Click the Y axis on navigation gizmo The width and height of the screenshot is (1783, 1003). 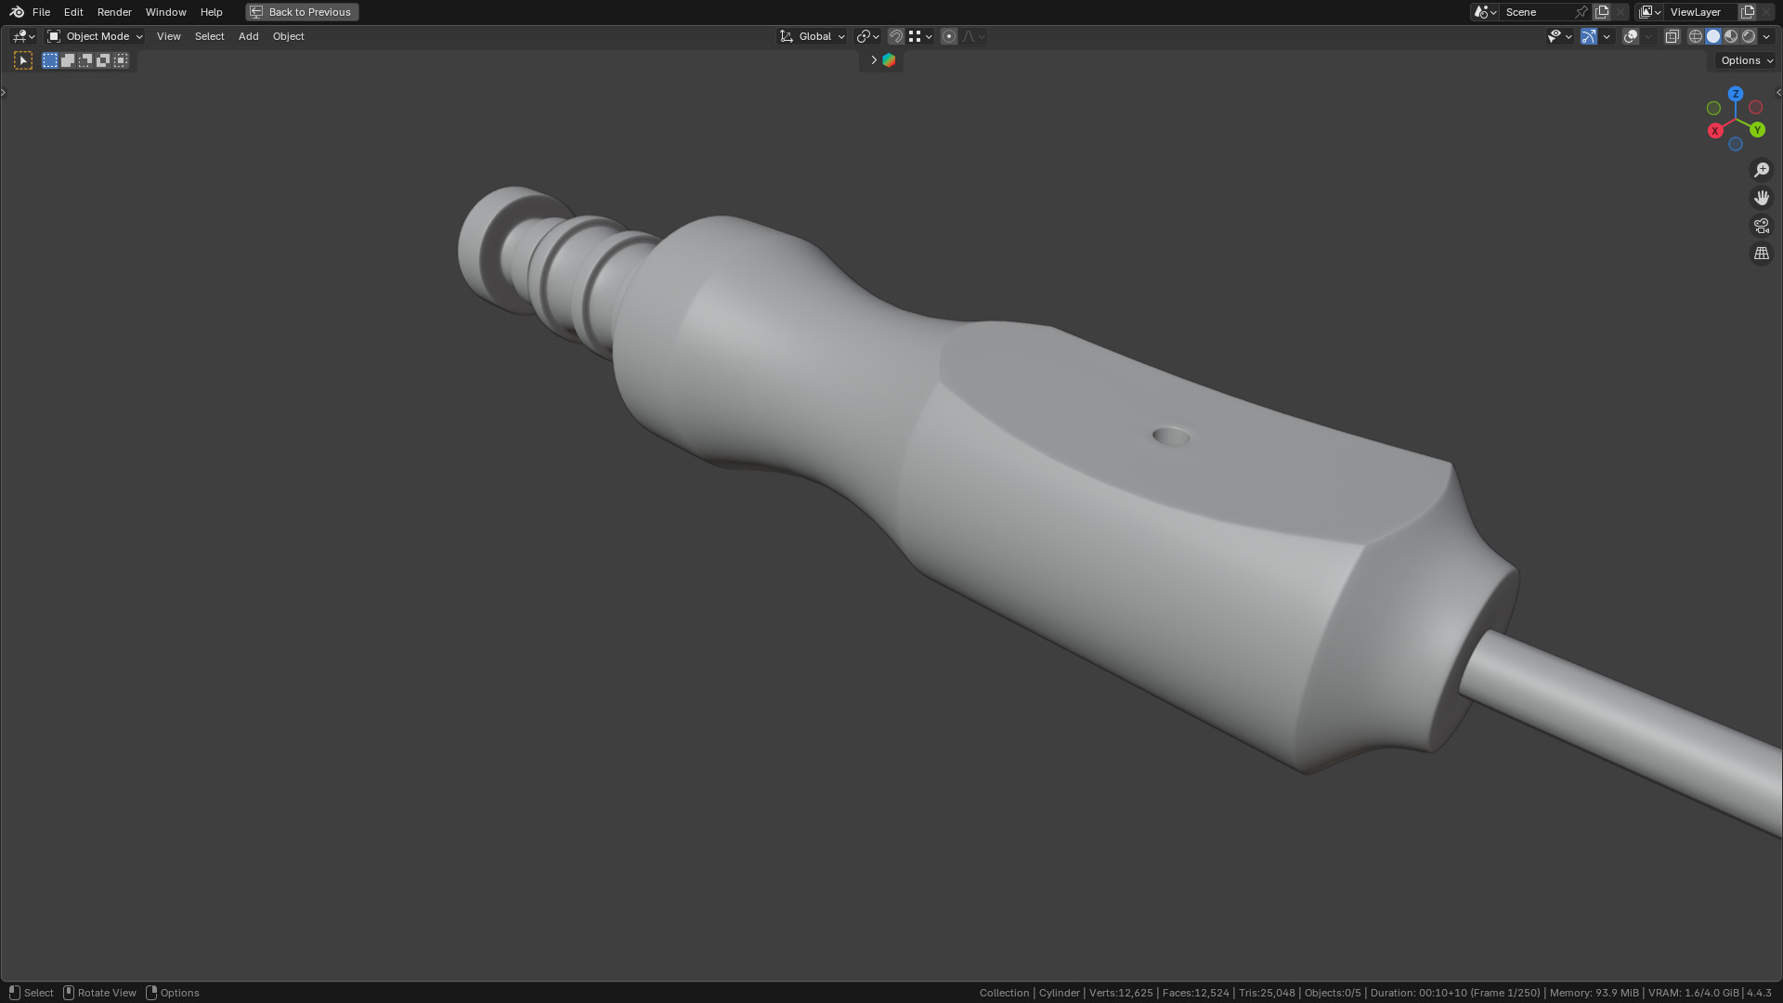pos(1757,130)
